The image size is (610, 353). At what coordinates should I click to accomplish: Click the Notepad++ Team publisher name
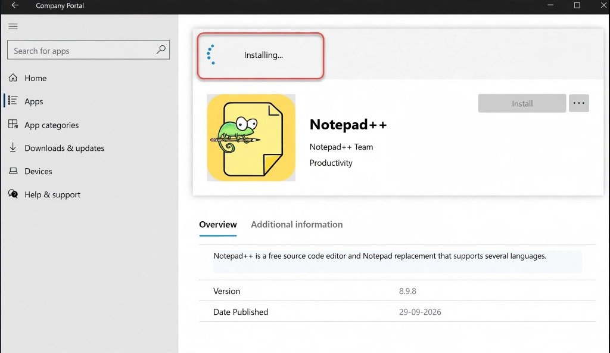[x=341, y=147]
